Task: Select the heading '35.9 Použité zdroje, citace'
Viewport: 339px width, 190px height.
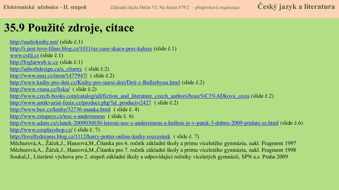Action: point(69,28)
